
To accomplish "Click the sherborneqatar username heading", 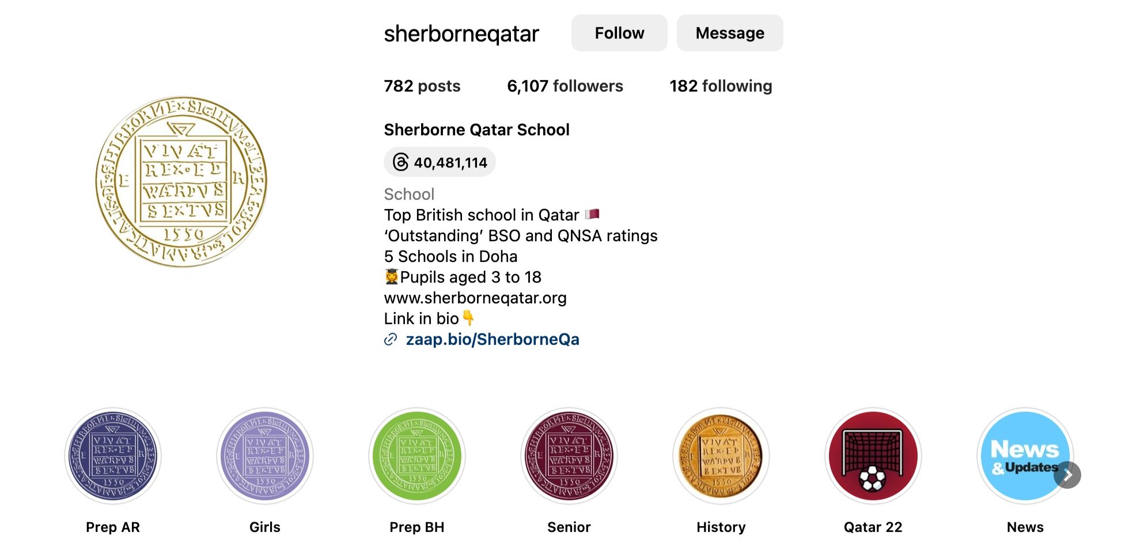I will click(461, 34).
